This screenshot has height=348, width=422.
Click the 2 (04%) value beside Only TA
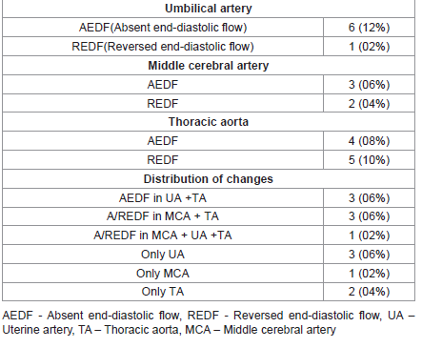click(x=369, y=292)
